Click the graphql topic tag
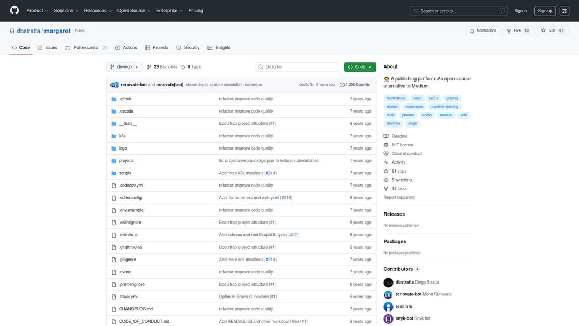 coord(452,98)
